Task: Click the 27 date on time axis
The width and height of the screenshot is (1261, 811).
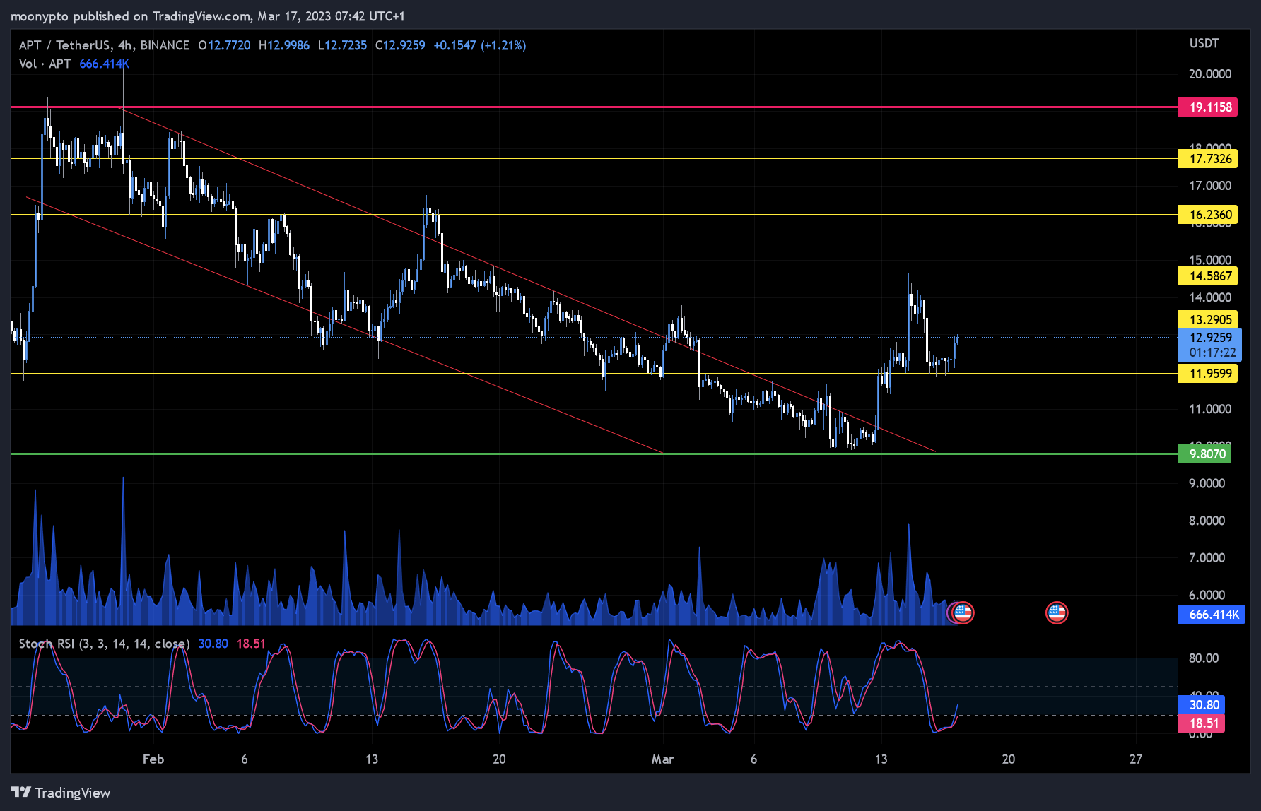Action: pos(1136,759)
